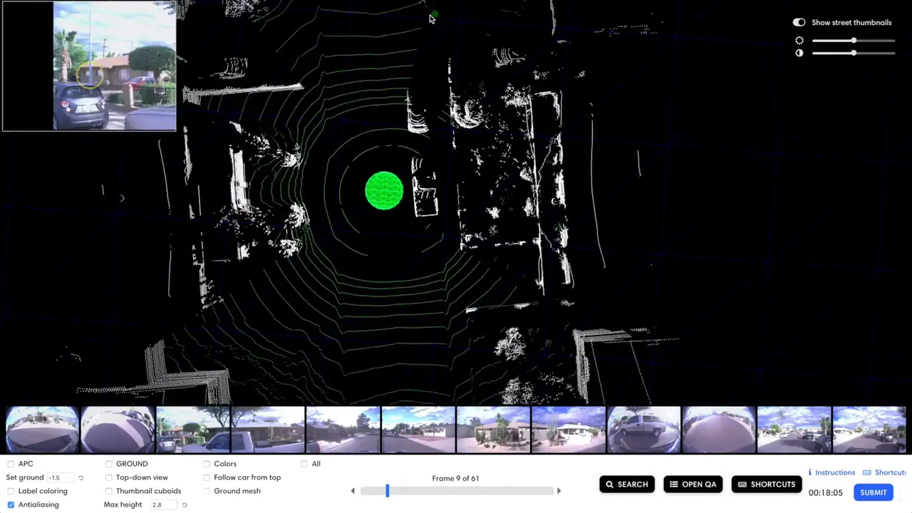
Task: Open the tenth street thumbnail
Action: click(x=719, y=430)
